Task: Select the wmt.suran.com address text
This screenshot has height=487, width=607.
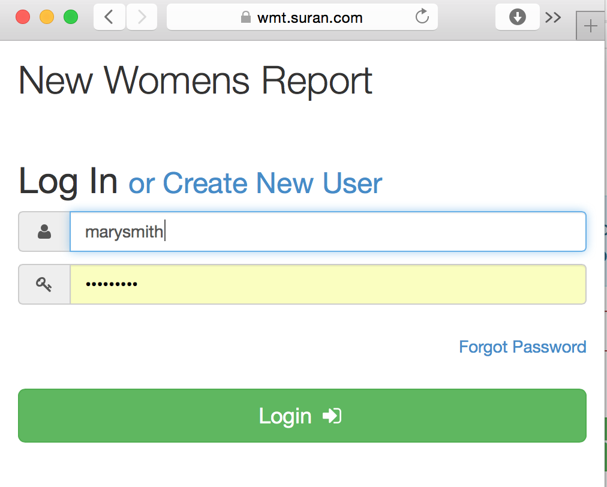Action: [x=309, y=17]
